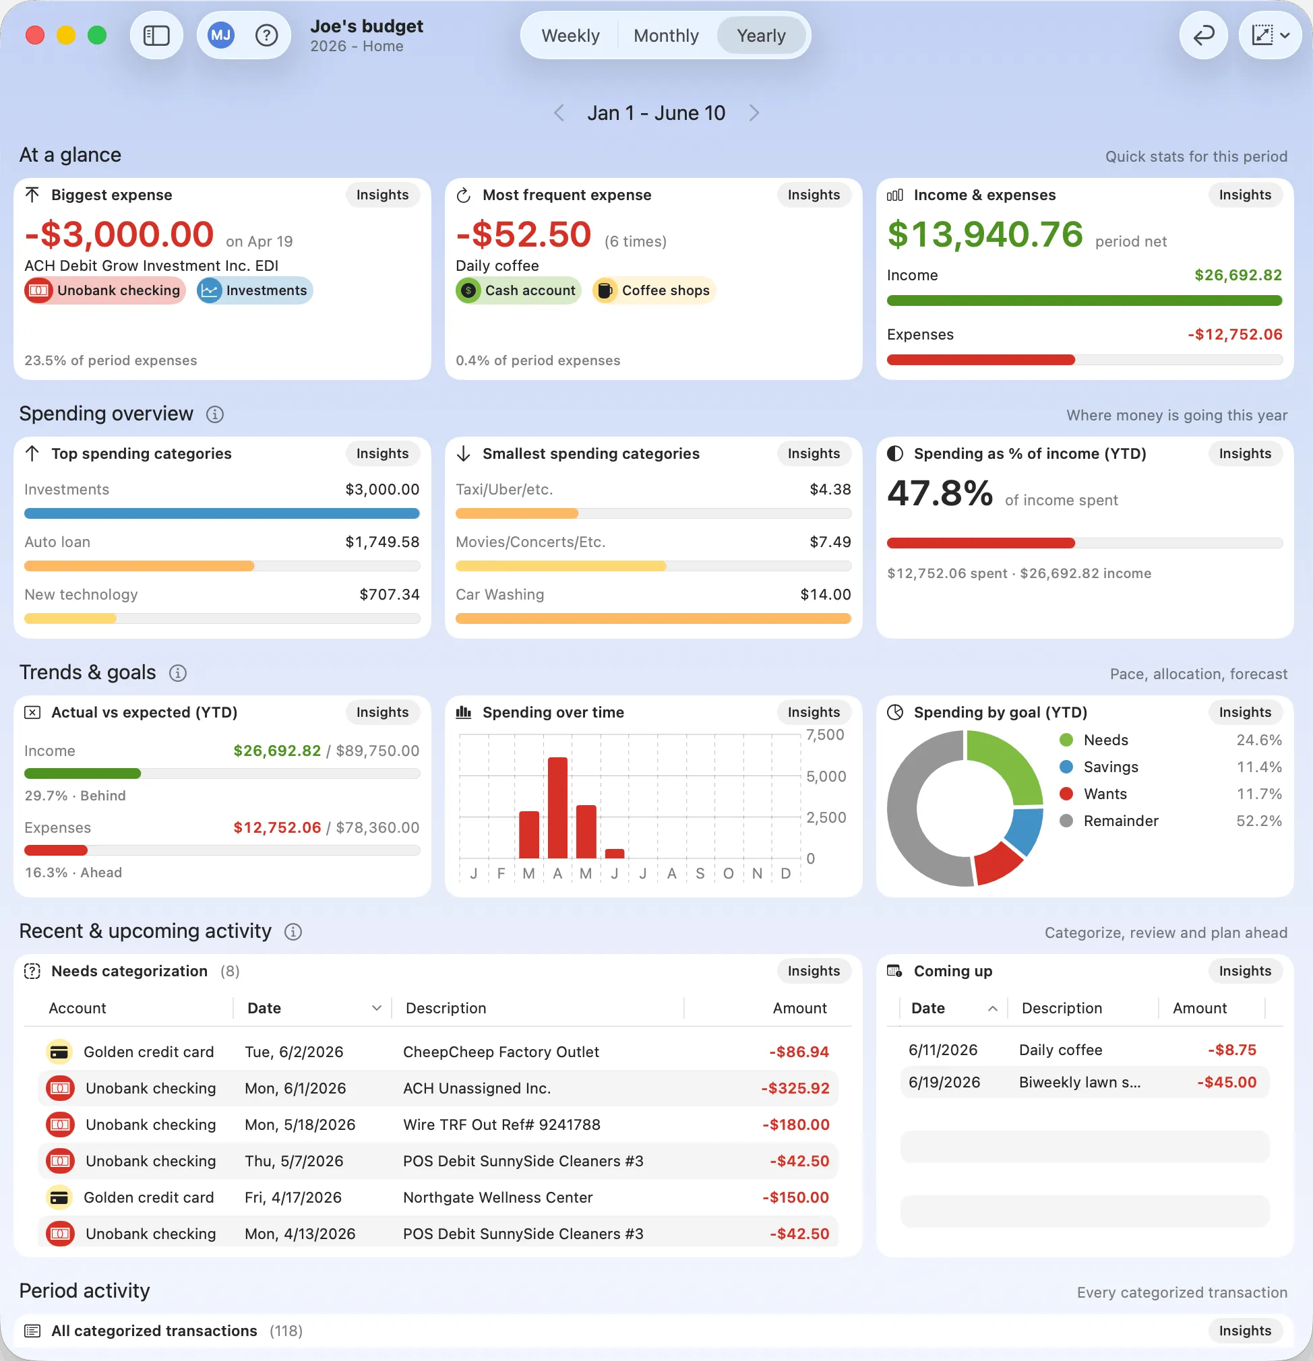Click the Wants legend red dot
The height and width of the screenshot is (1361, 1313).
point(1066,795)
